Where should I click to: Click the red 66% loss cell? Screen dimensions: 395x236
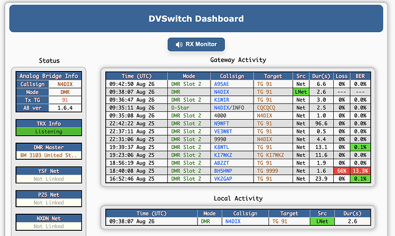[x=341, y=171]
